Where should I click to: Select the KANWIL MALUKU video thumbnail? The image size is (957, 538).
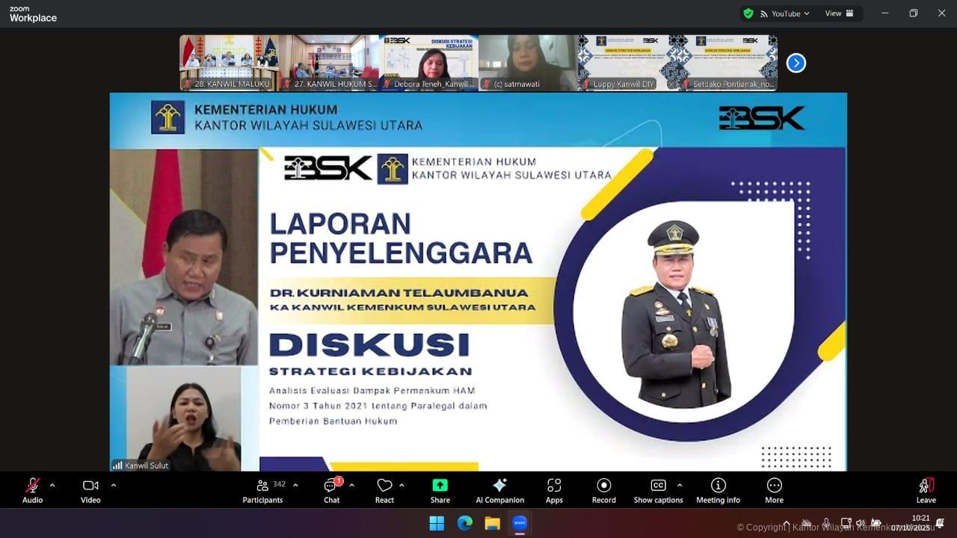[229, 63]
